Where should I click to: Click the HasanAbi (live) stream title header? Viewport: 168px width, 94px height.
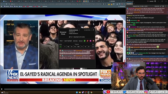pyautogui.click(x=140, y=6)
